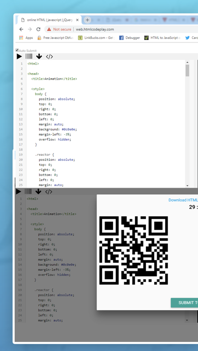Click the Download HTML link in the popup
This screenshot has height=351, width=198.
click(x=183, y=200)
